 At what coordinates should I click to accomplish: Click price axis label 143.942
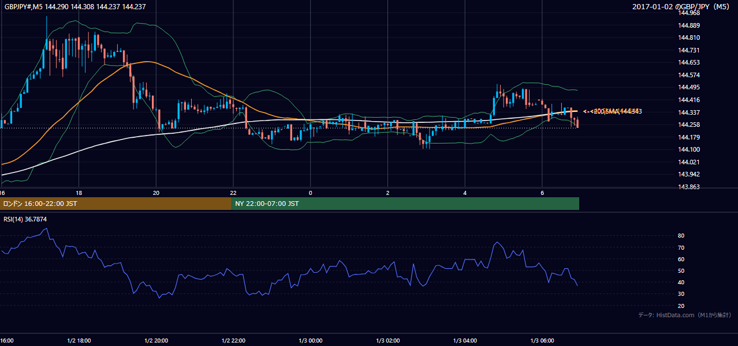pyautogui.click(x=689, y=174)
